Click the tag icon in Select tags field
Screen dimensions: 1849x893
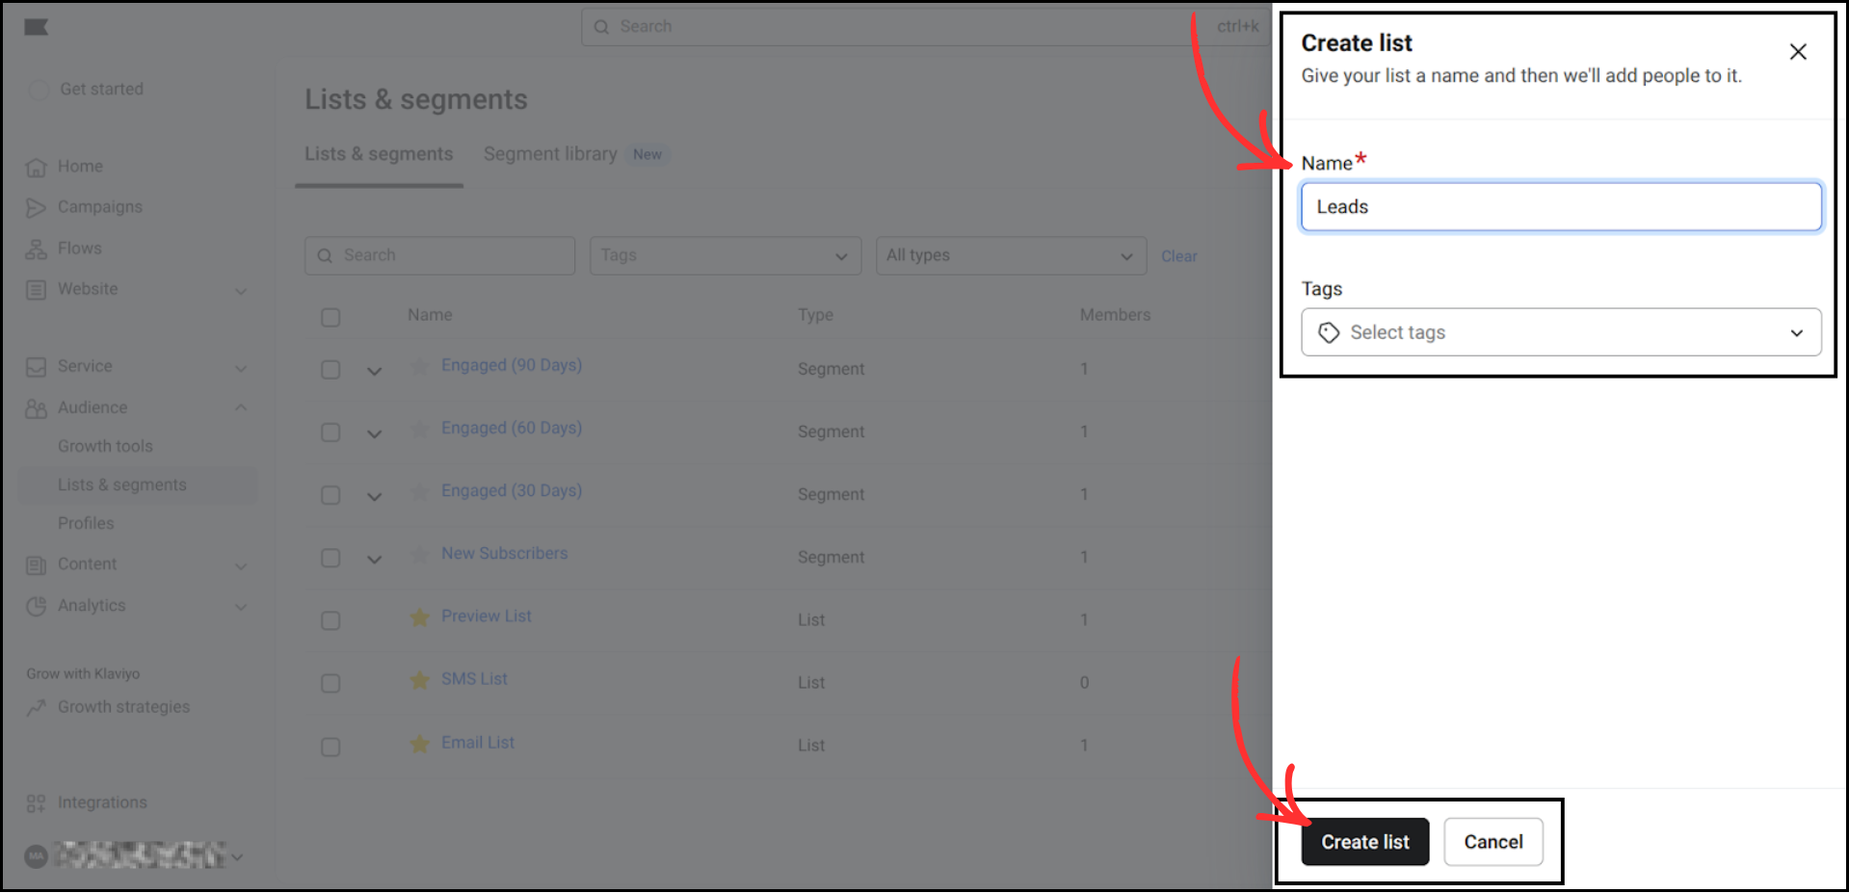click(1330, 331)
